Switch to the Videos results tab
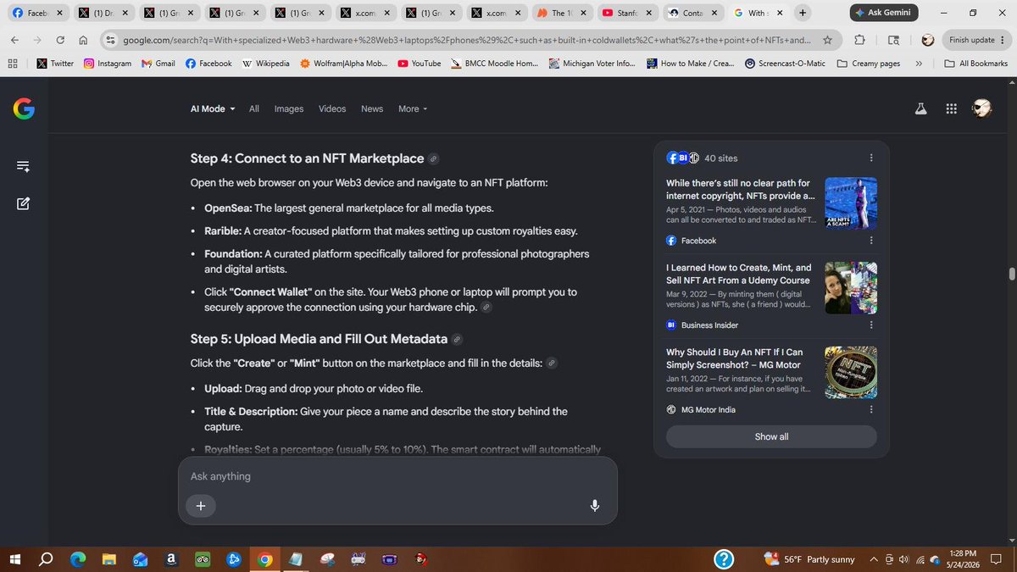The width and height of the screenshot is (1017, 572). tap(332, 108)
